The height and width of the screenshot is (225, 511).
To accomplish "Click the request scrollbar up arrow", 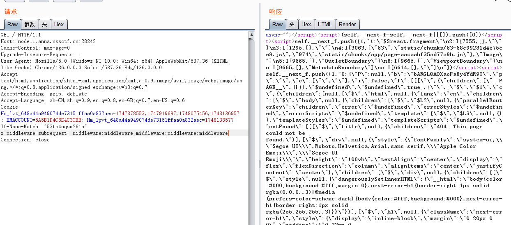I will pyautogui.click(x=252, y=35).
